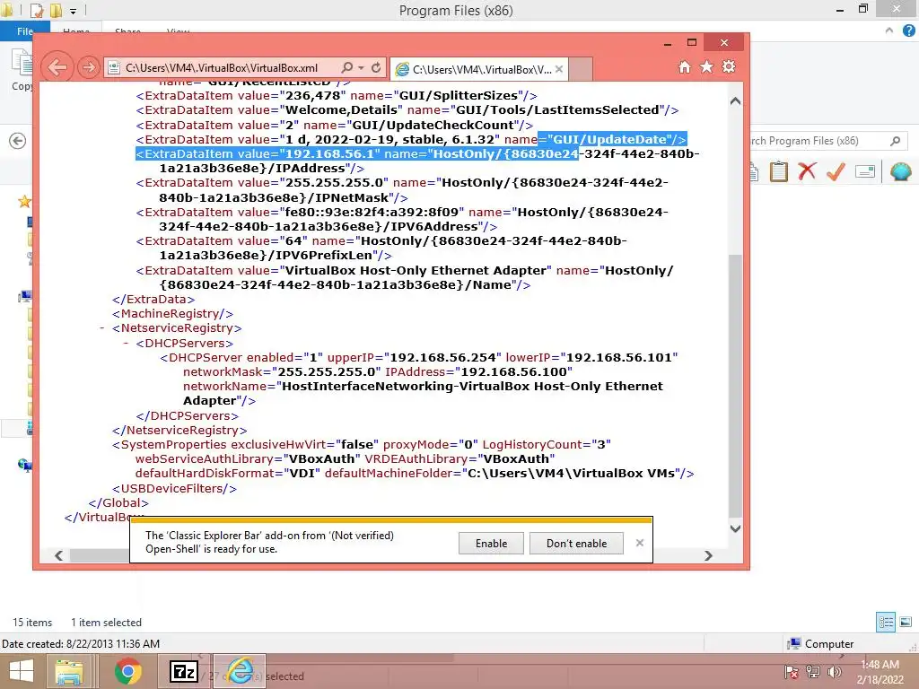Click the address bar search magnifier

[347, 68]
